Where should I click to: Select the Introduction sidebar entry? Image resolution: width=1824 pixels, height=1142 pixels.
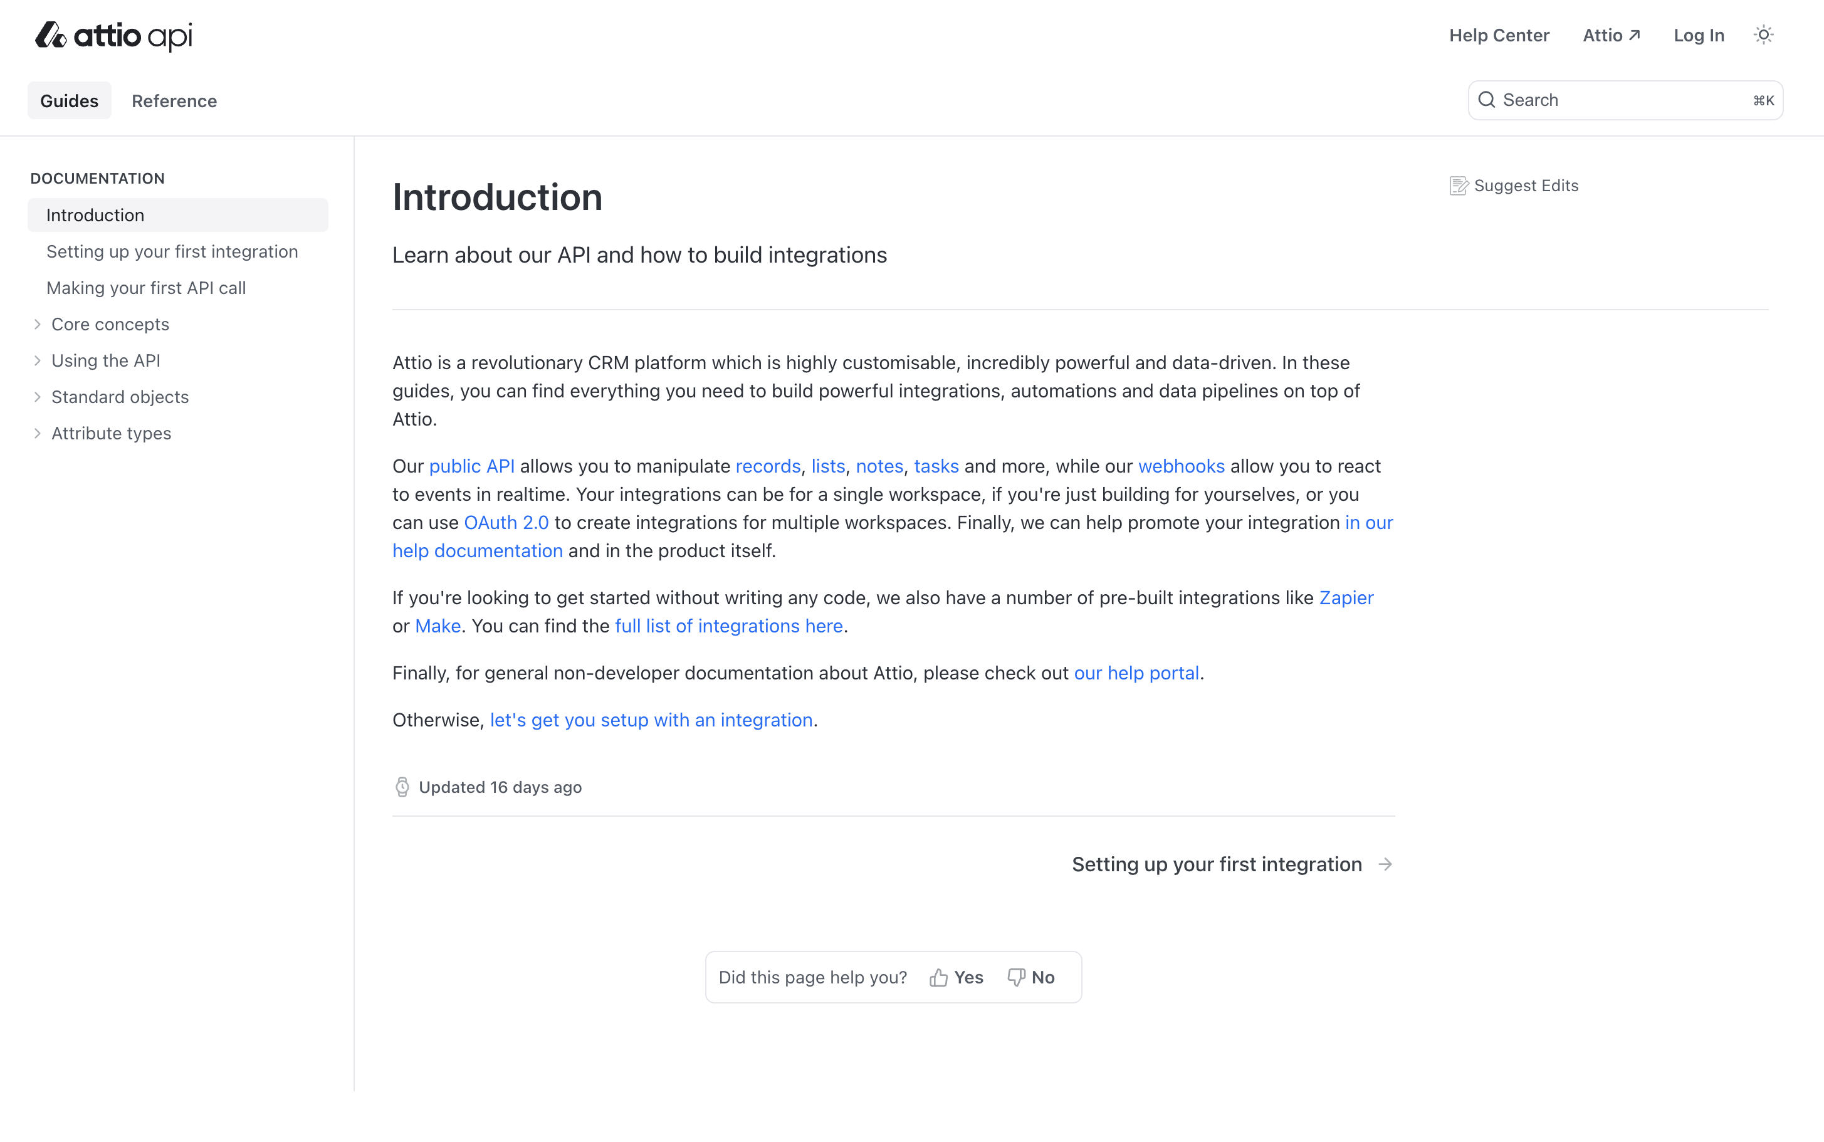[x=95, y=214]
